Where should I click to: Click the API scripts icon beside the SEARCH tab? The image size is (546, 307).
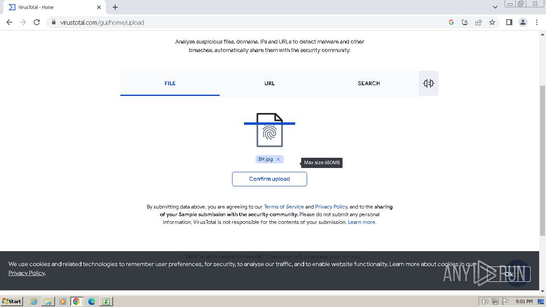[429, 83]
